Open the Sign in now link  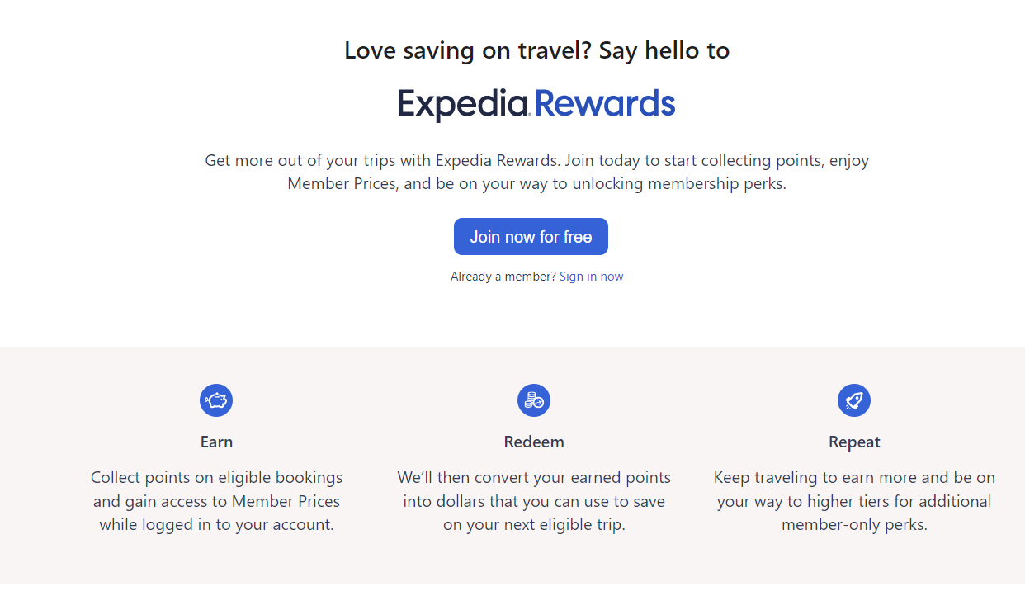tap(591, 277)
